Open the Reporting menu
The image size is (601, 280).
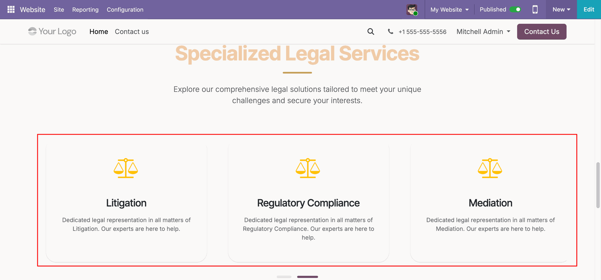[x=85, y=10]
